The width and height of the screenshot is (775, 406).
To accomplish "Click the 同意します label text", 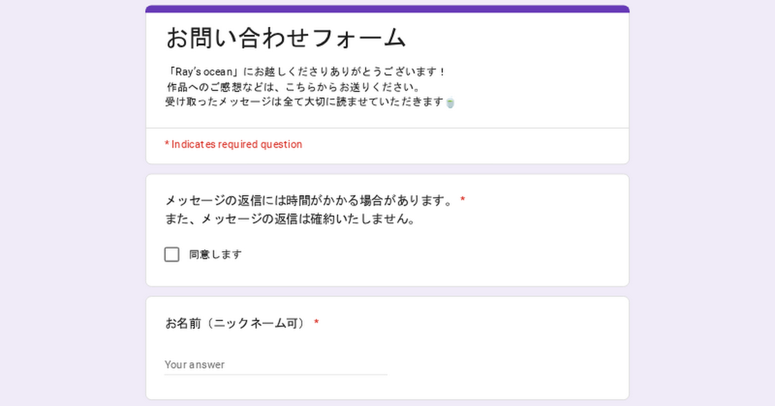I will pos(215,255).
